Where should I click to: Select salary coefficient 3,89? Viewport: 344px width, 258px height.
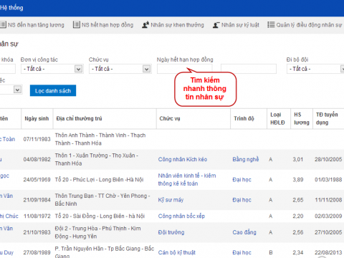[x=298, y=180]
